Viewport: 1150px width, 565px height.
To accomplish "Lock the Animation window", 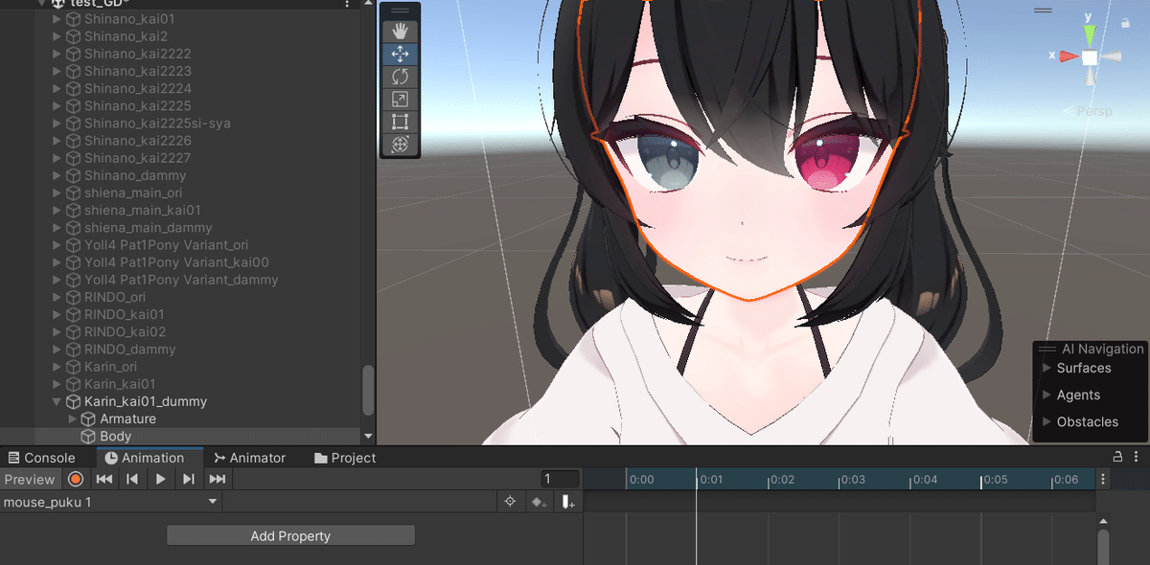I will point(1117,456).
